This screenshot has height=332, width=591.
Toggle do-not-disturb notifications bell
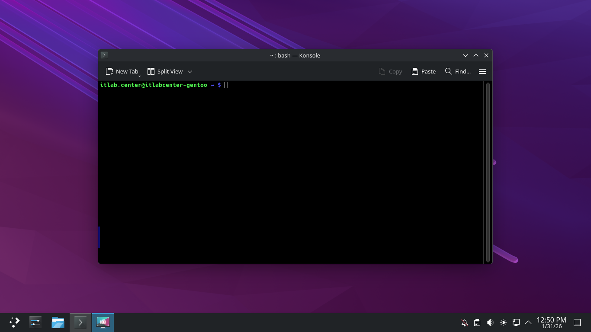coord(464,322)
